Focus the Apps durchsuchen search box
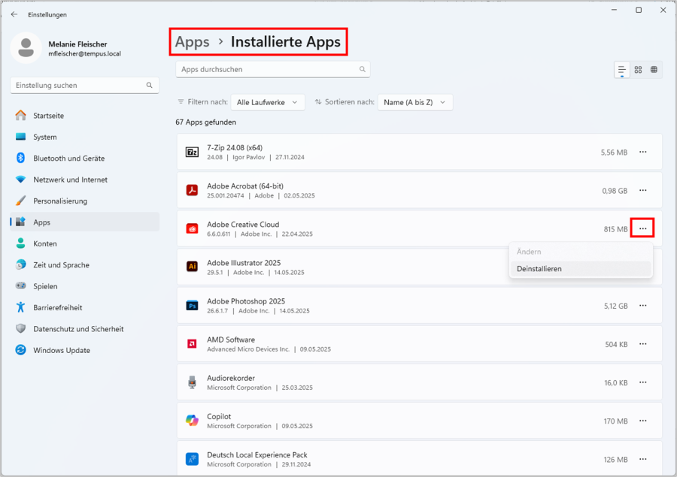The image size is (677, 477). click(273, 69)
